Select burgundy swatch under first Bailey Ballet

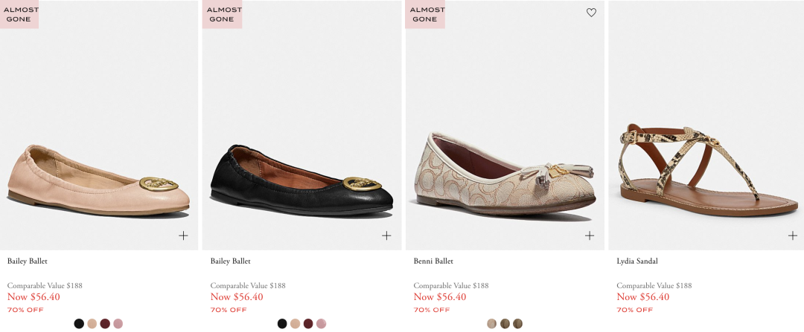(105, 324)
